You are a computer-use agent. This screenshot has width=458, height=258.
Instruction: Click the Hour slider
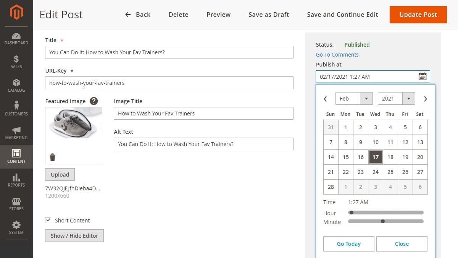(386, 213)
